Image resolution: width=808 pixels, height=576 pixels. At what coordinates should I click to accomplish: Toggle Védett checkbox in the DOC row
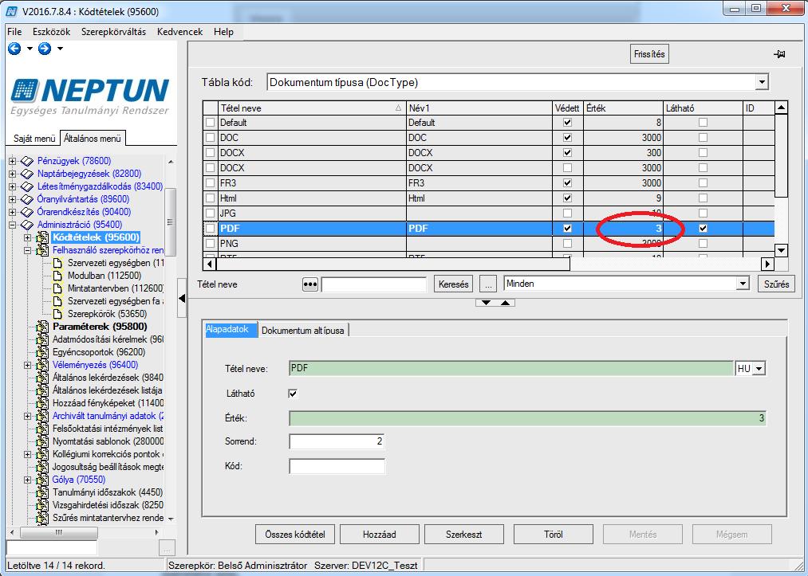click(567, 138)
